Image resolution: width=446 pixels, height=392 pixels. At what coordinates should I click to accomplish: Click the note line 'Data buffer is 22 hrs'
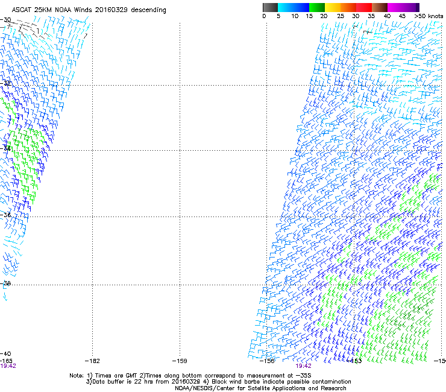(x=123, y=382)
